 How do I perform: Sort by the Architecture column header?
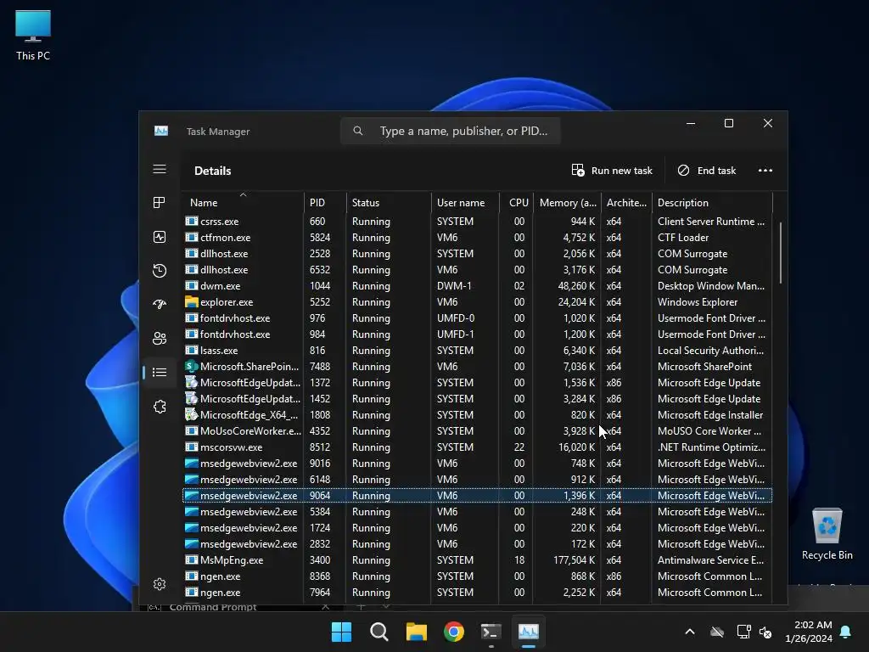pyautogui.click(x=627, y=202)
